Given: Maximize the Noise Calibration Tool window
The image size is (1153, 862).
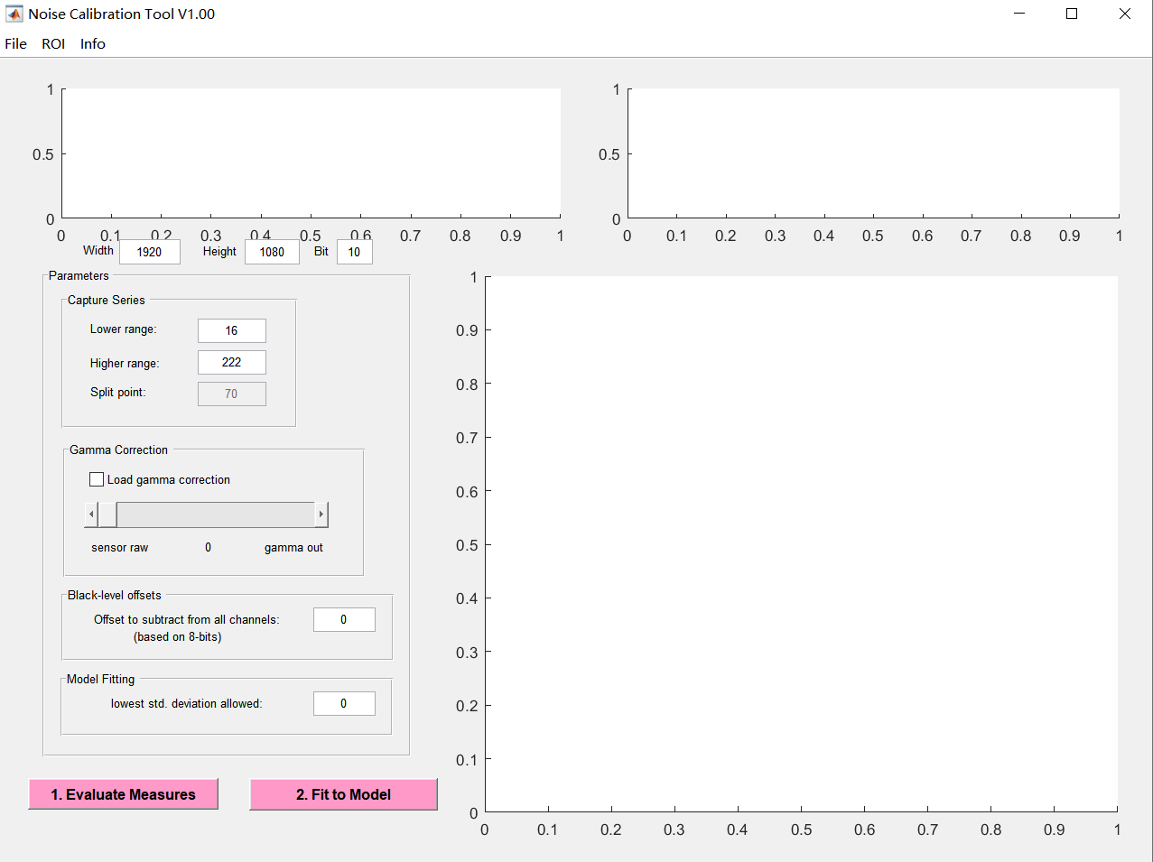Looking at the screenshot, I should (x=1072, y=14).
